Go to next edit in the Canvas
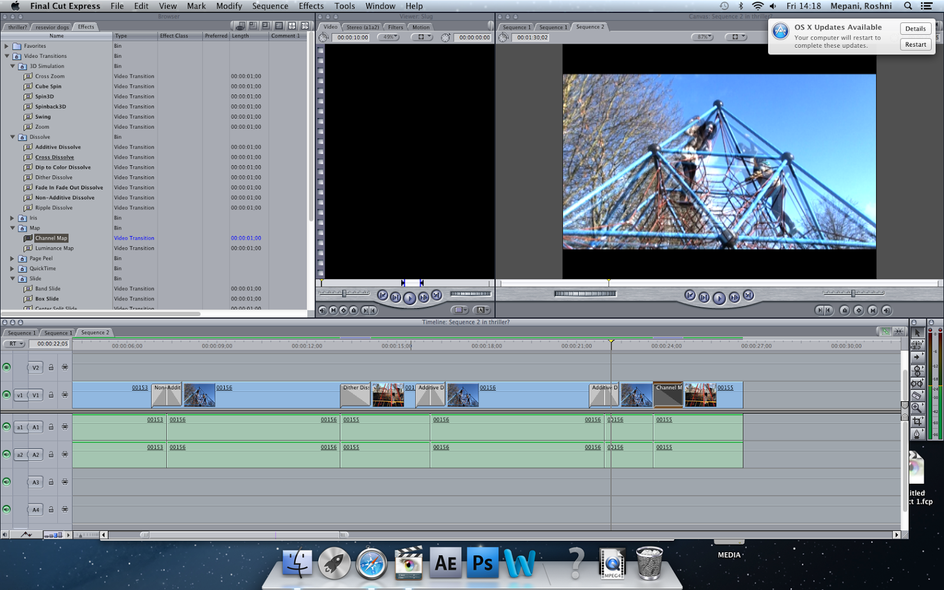The width and height of the screenshot is (944, 590). click(748, 296)
